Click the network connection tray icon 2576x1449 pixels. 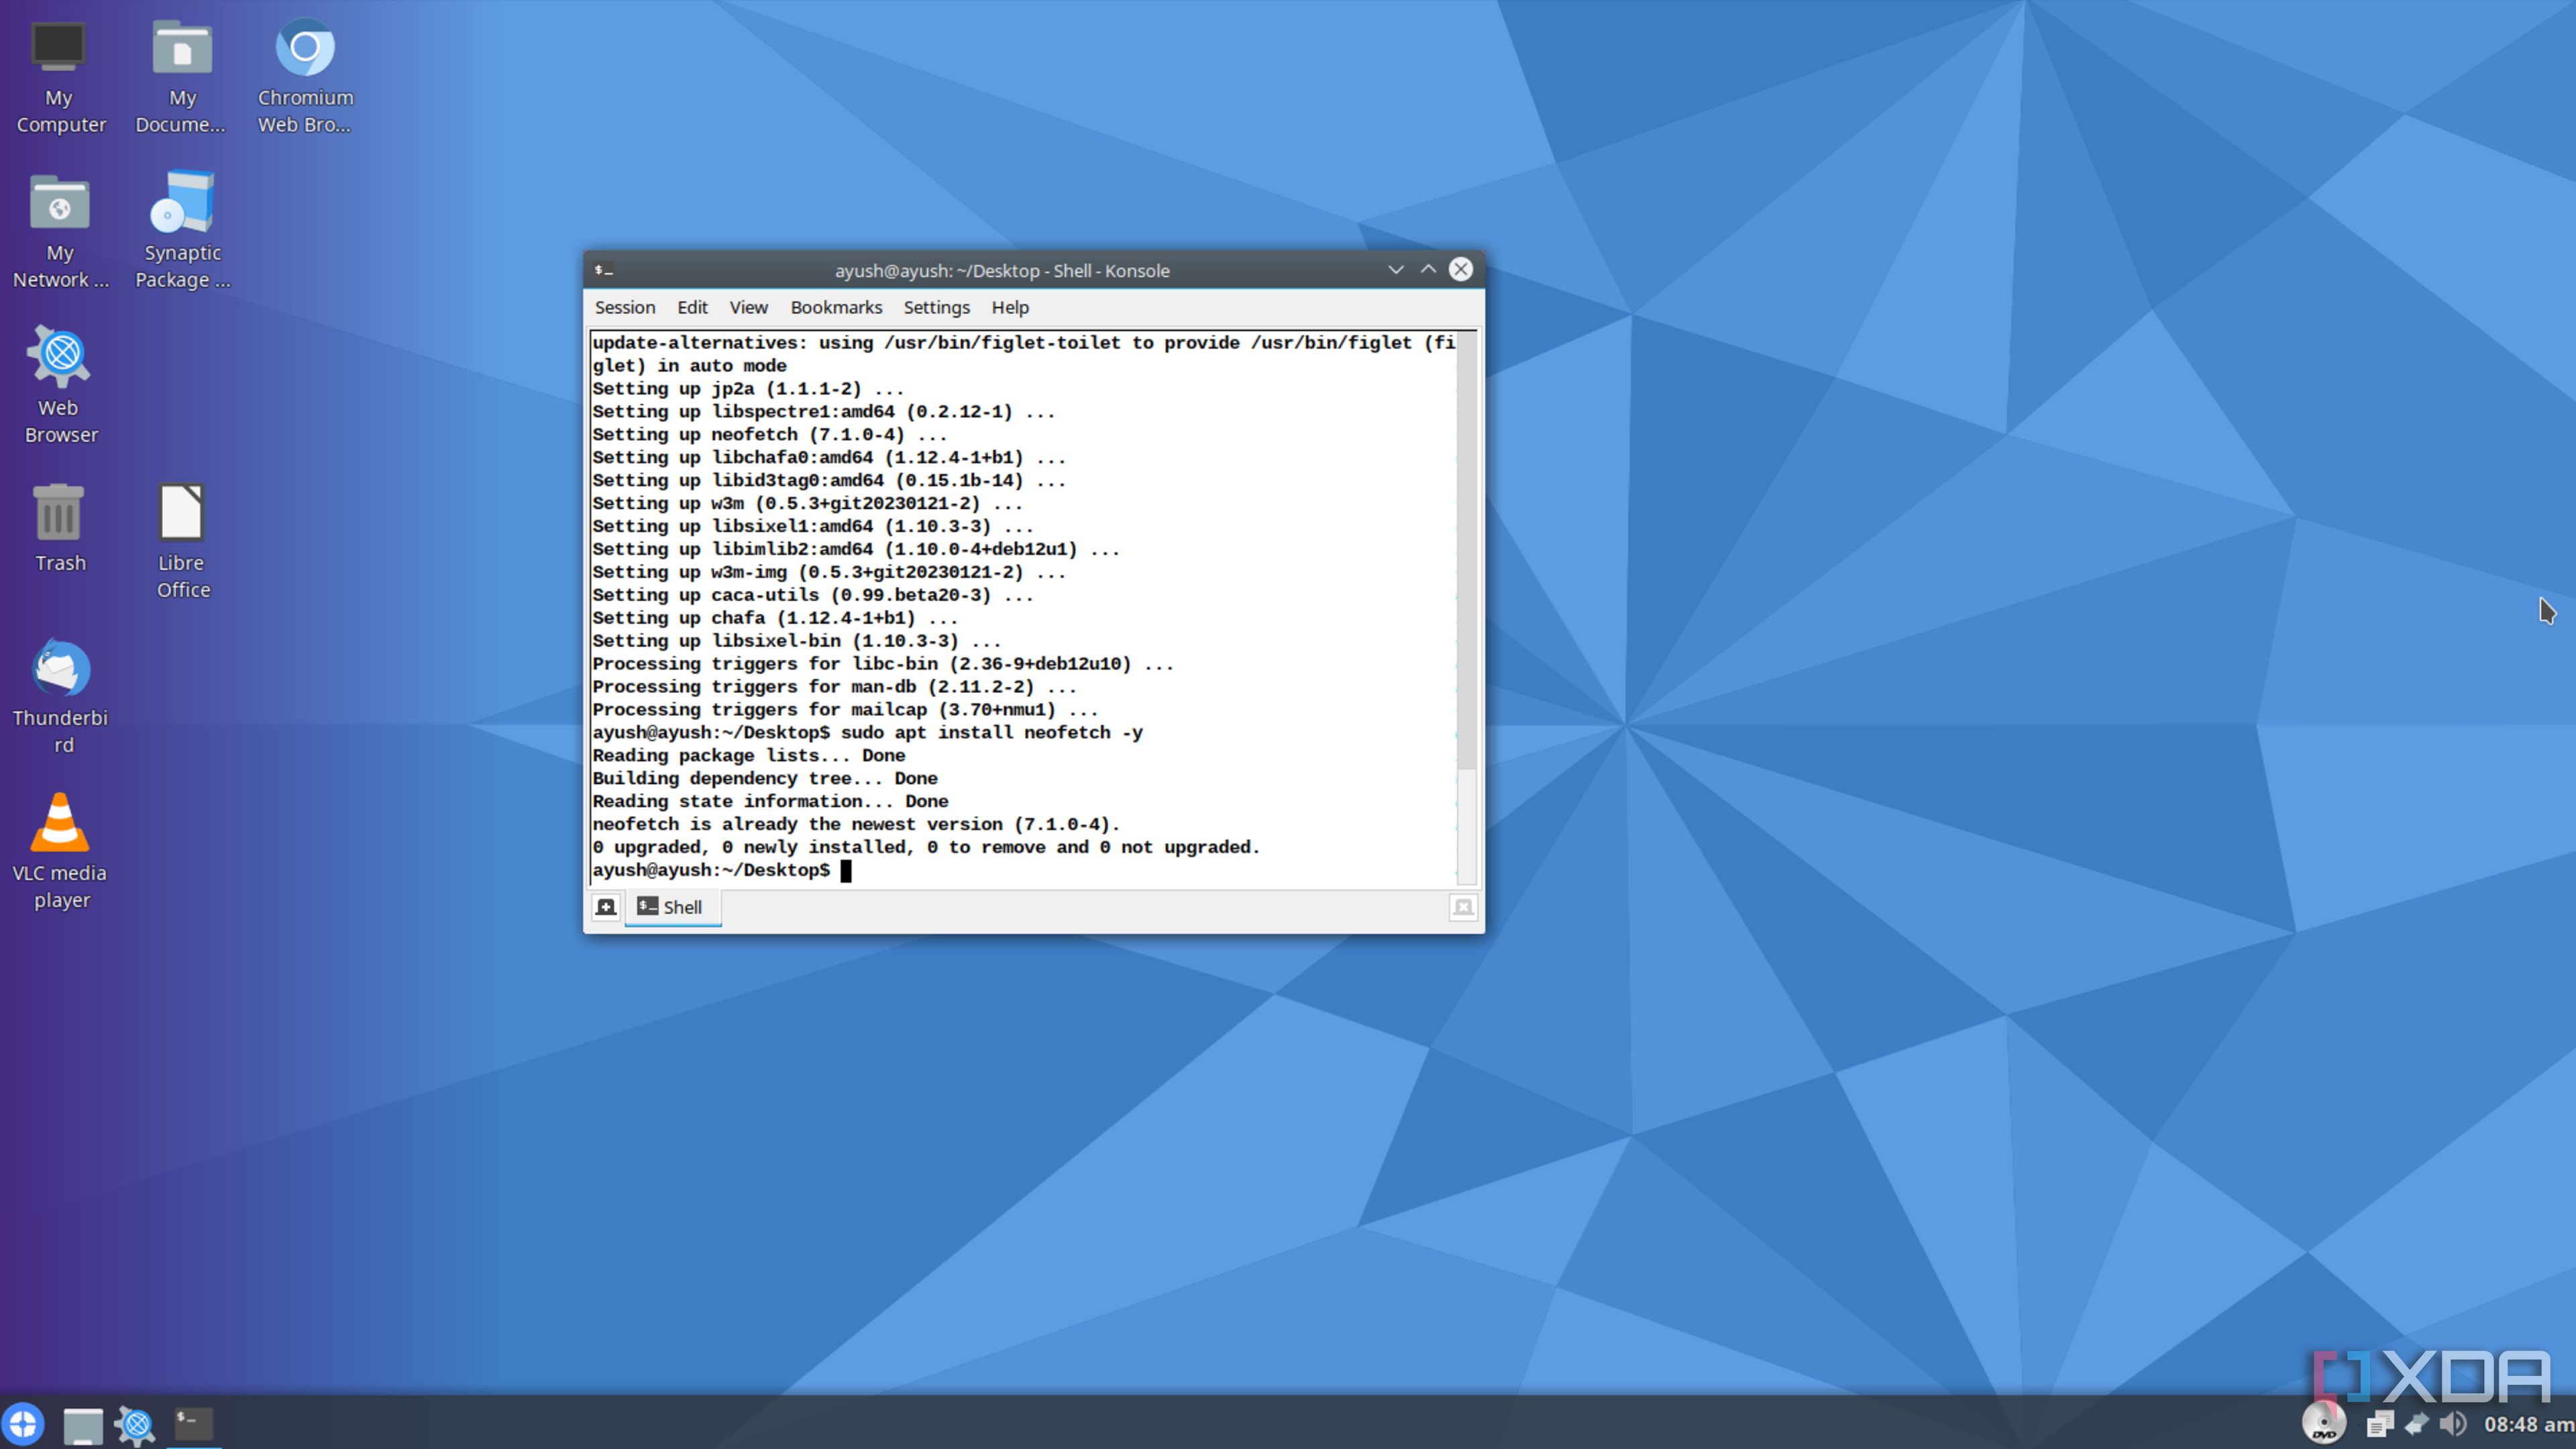[2416, 1423]
